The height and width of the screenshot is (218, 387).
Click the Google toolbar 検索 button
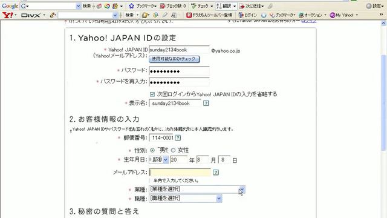point(87,6)
